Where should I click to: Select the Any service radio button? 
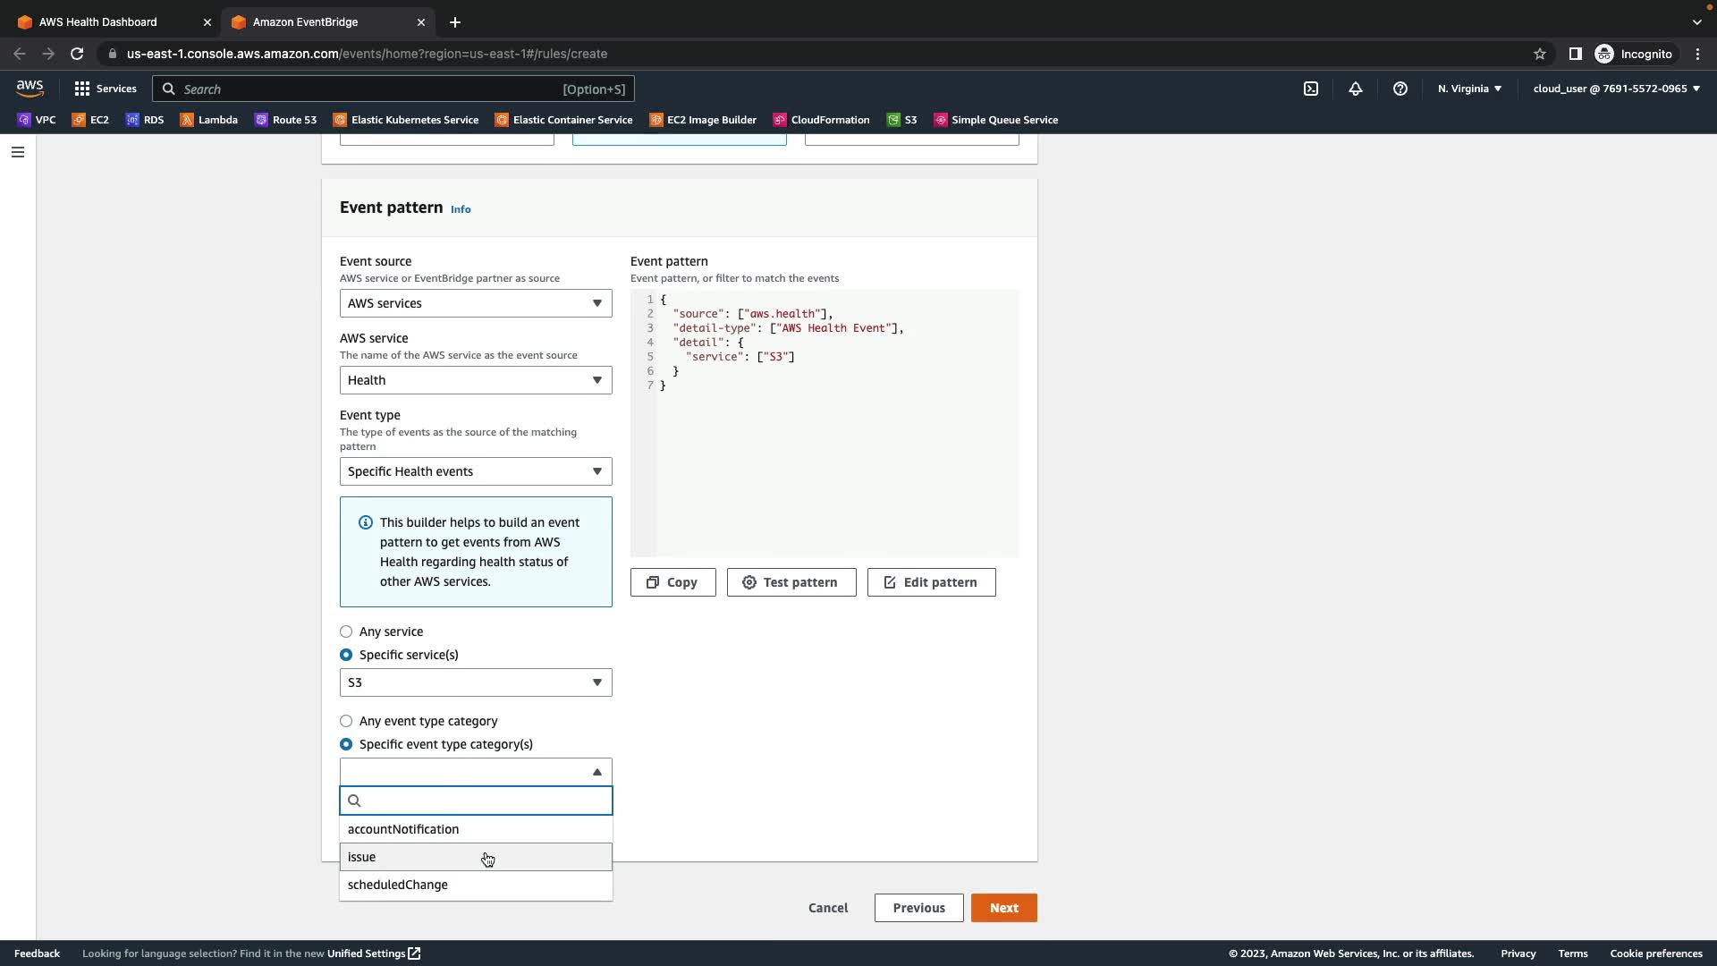346,631
